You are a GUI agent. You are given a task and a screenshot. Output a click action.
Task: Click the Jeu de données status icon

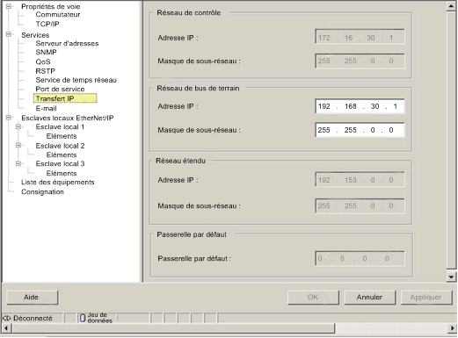point(83,318)
